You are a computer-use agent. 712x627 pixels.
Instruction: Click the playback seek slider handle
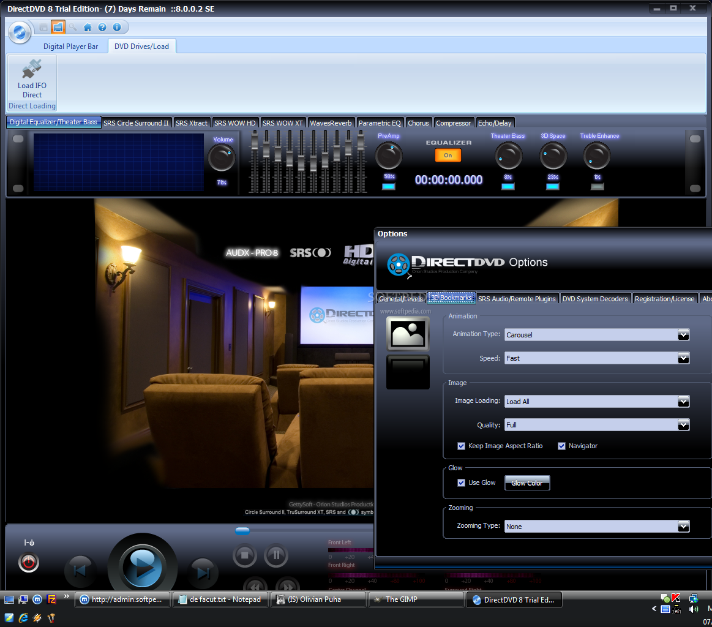(242, 531)
